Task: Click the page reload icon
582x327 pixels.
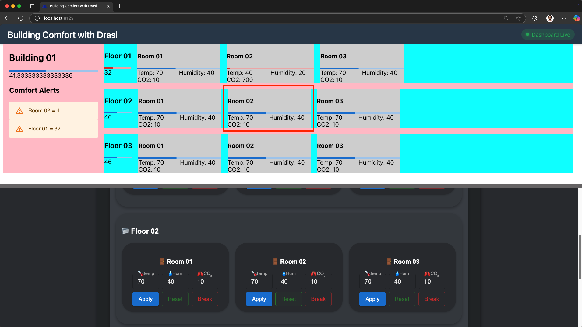Action: [x=21, y=18]
